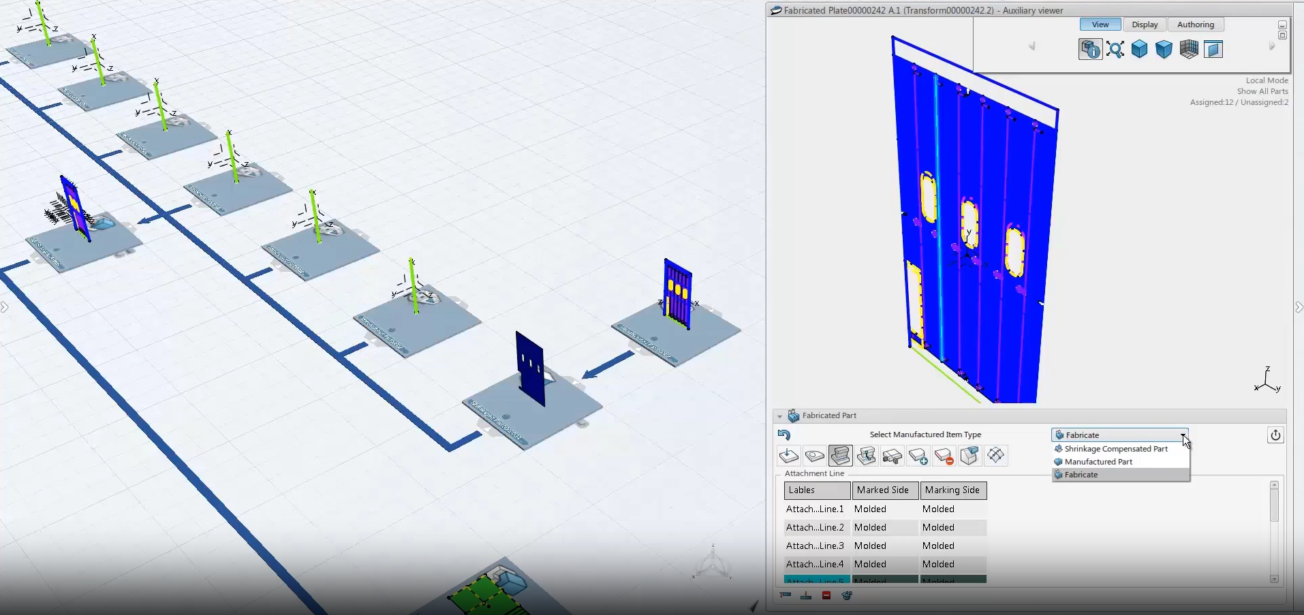This screenshot has width=1304, height=615.
Task: Switch to the Authoring tab
Action: click(1195, 25)
